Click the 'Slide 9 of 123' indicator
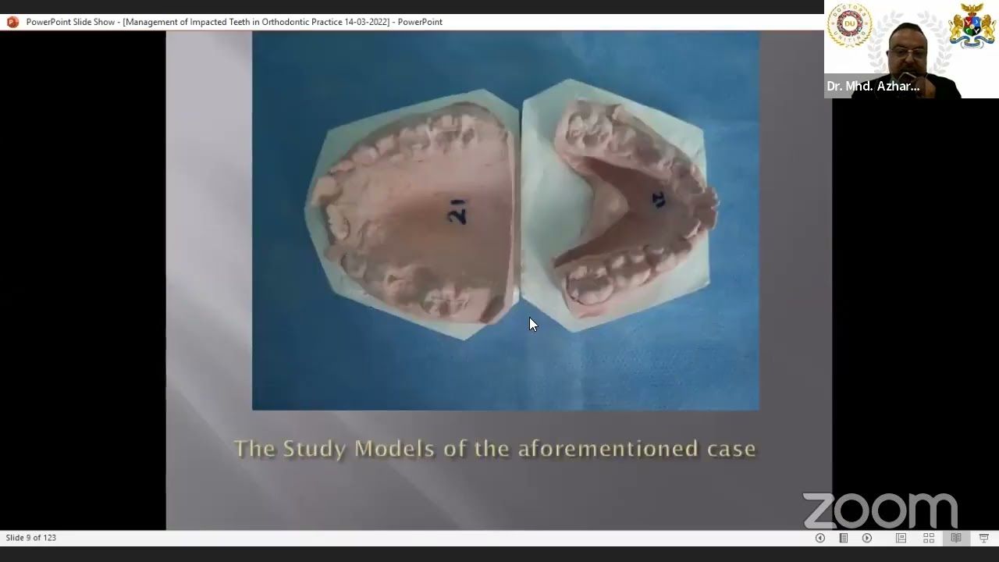Screen dimensions: 999x562 pyautogui.click(x=31, y=538)
